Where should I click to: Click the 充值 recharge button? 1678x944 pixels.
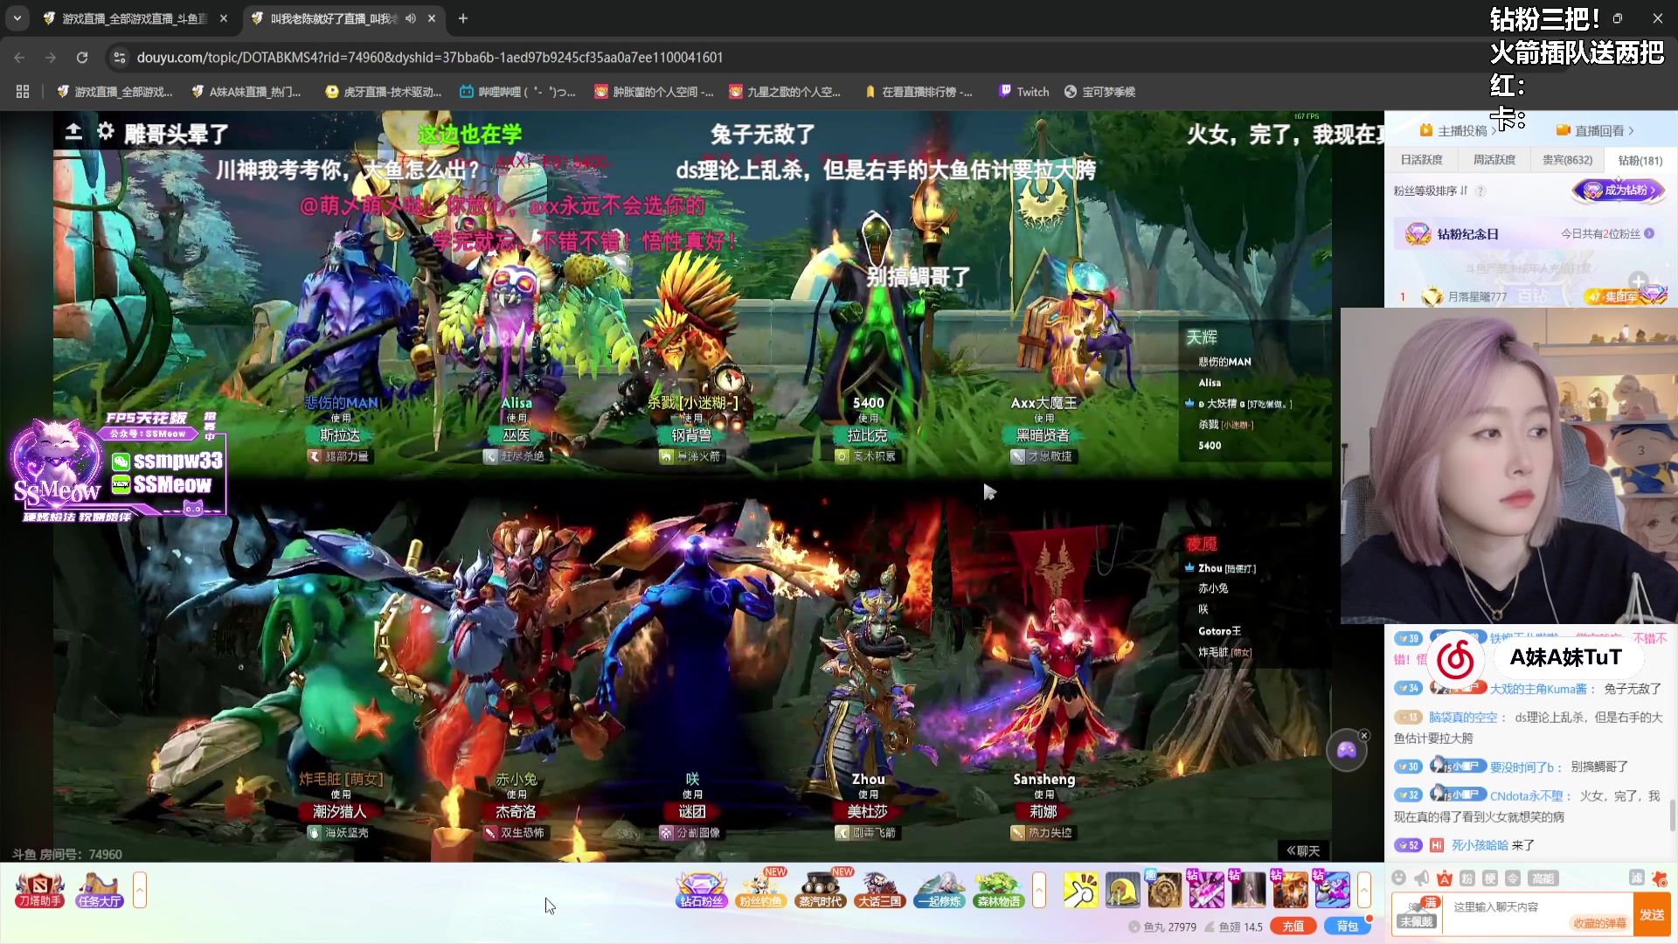coord(1293,927)
